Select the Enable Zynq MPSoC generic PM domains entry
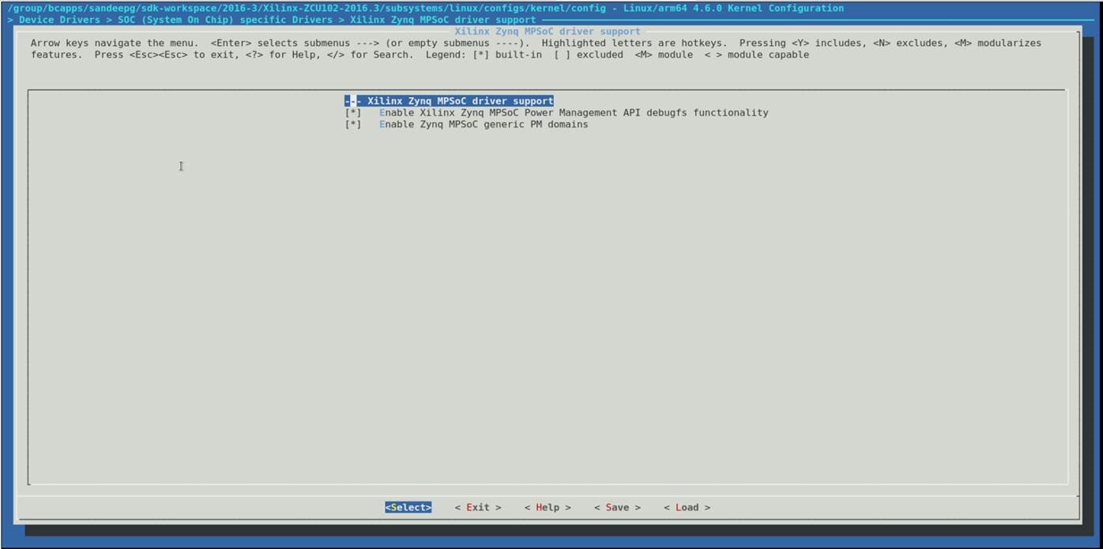The height and width of the screenshot is (549, 1103). 483,125
